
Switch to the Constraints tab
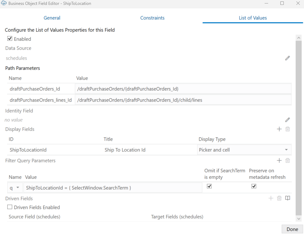pos(152,17)
